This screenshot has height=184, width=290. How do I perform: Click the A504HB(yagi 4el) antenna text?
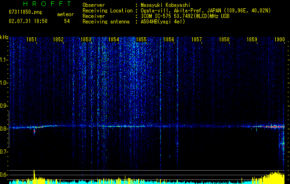coord(163,22)
